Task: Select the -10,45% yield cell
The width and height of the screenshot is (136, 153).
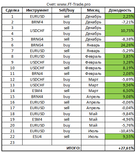Action: 120,131
